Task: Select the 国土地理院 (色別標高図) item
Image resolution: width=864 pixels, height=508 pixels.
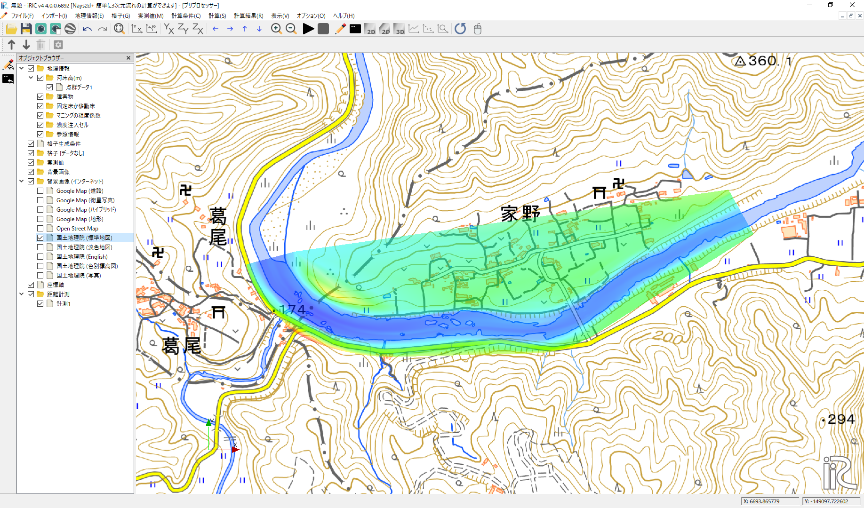Action: click(87, 266)
